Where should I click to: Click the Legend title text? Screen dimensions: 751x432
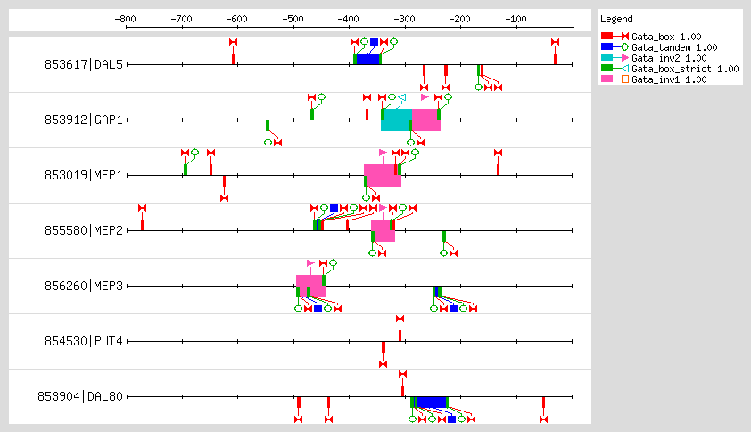coord(616,19)
